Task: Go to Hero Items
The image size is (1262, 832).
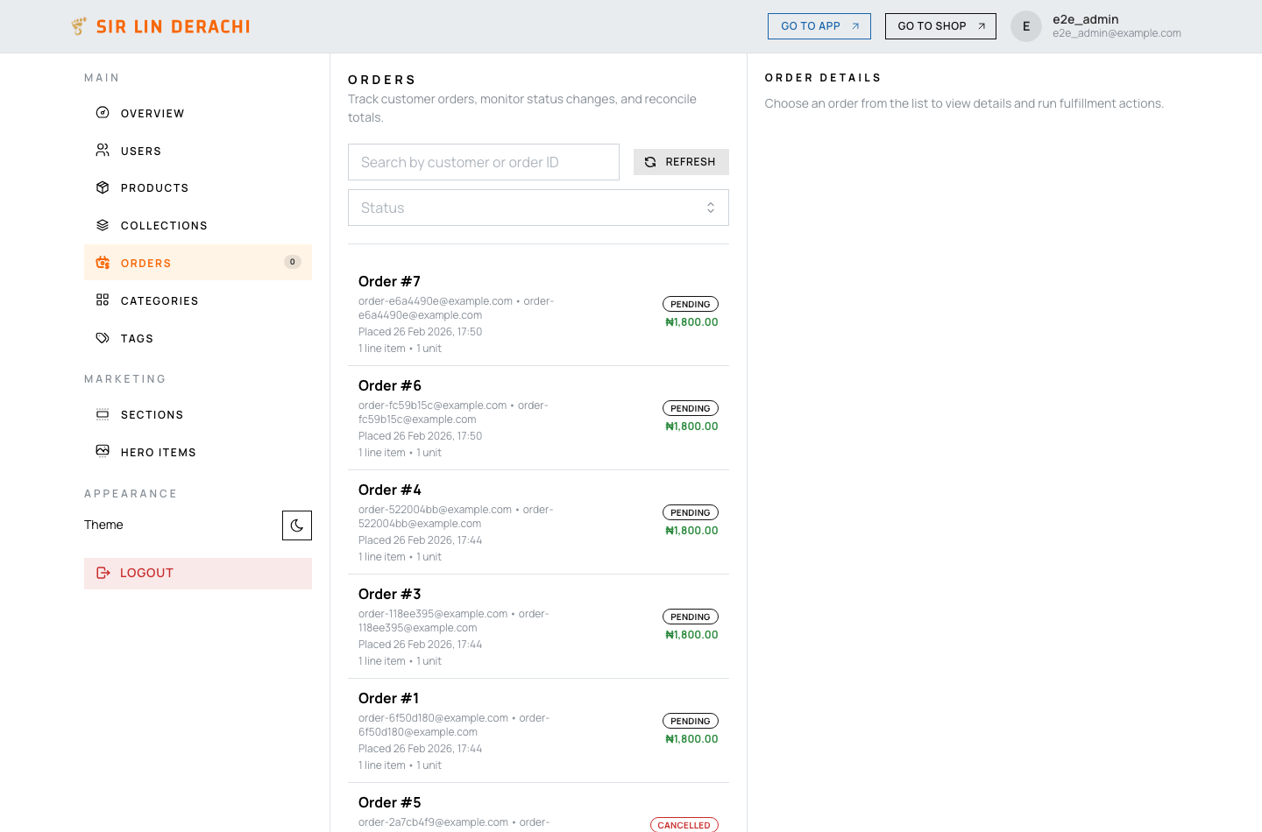Action: pos(198,452)
